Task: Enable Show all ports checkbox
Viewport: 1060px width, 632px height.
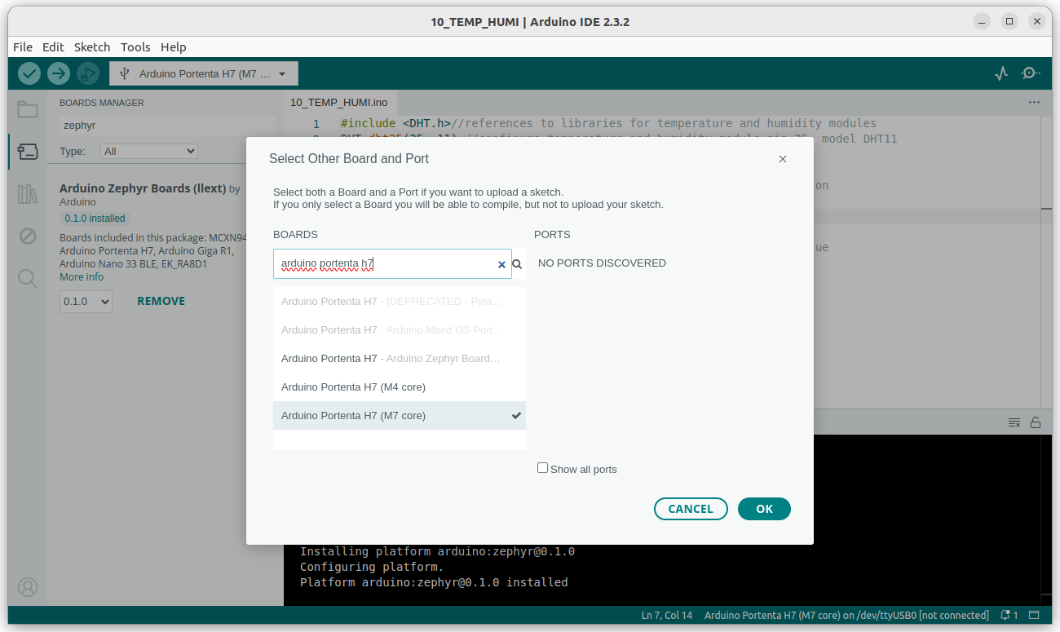Action: pos(542,468)
